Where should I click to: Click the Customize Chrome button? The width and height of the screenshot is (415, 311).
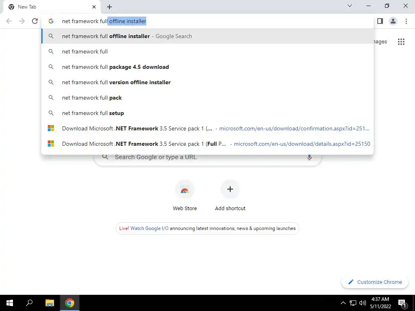click(375, 282)
